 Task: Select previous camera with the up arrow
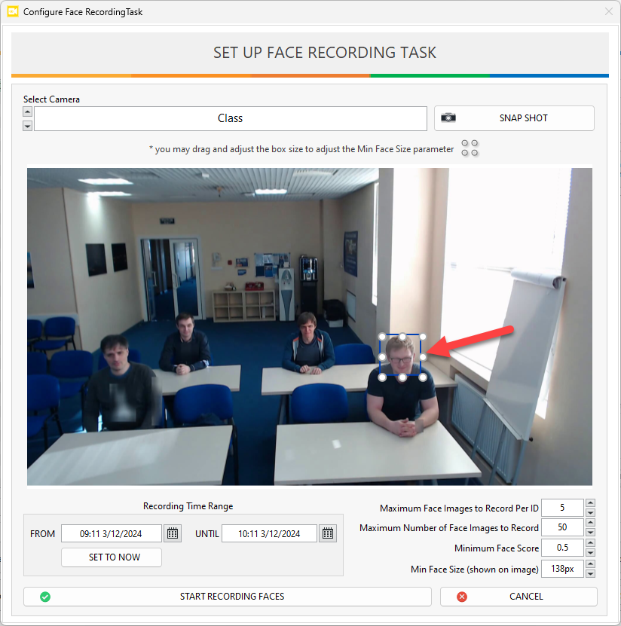tap(28, 111)
